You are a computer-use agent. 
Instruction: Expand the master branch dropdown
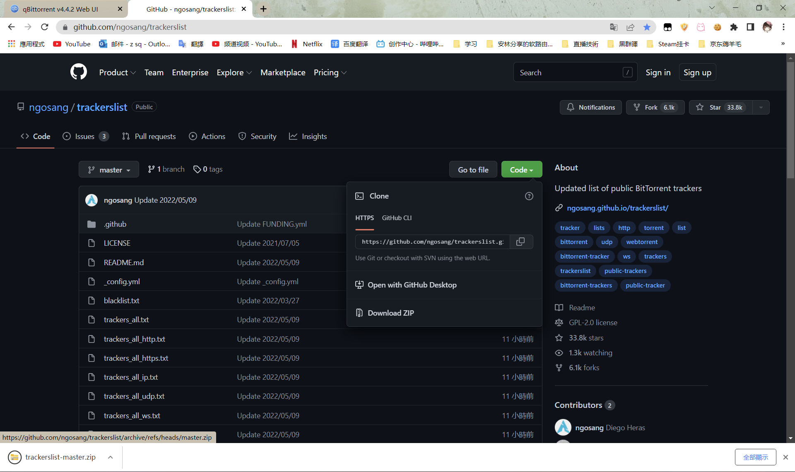point(109,170)
